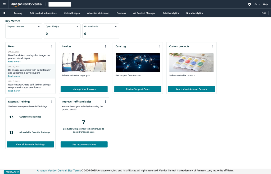Open the Brand Analytics menu
Image resolution: width=271 pixels, height=174 pixels.
pos(195,13)
